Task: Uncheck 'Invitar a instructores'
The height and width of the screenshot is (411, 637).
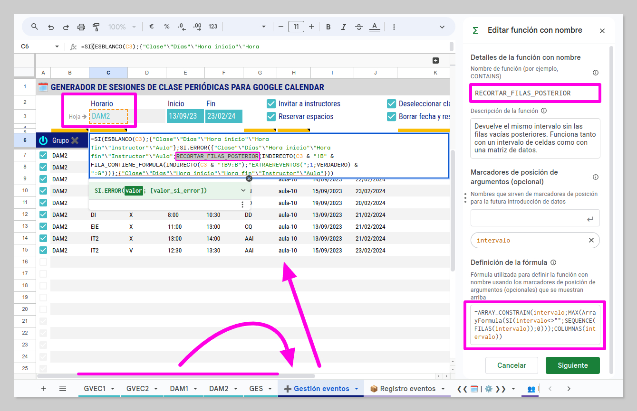Action: [x=271, y=103]
